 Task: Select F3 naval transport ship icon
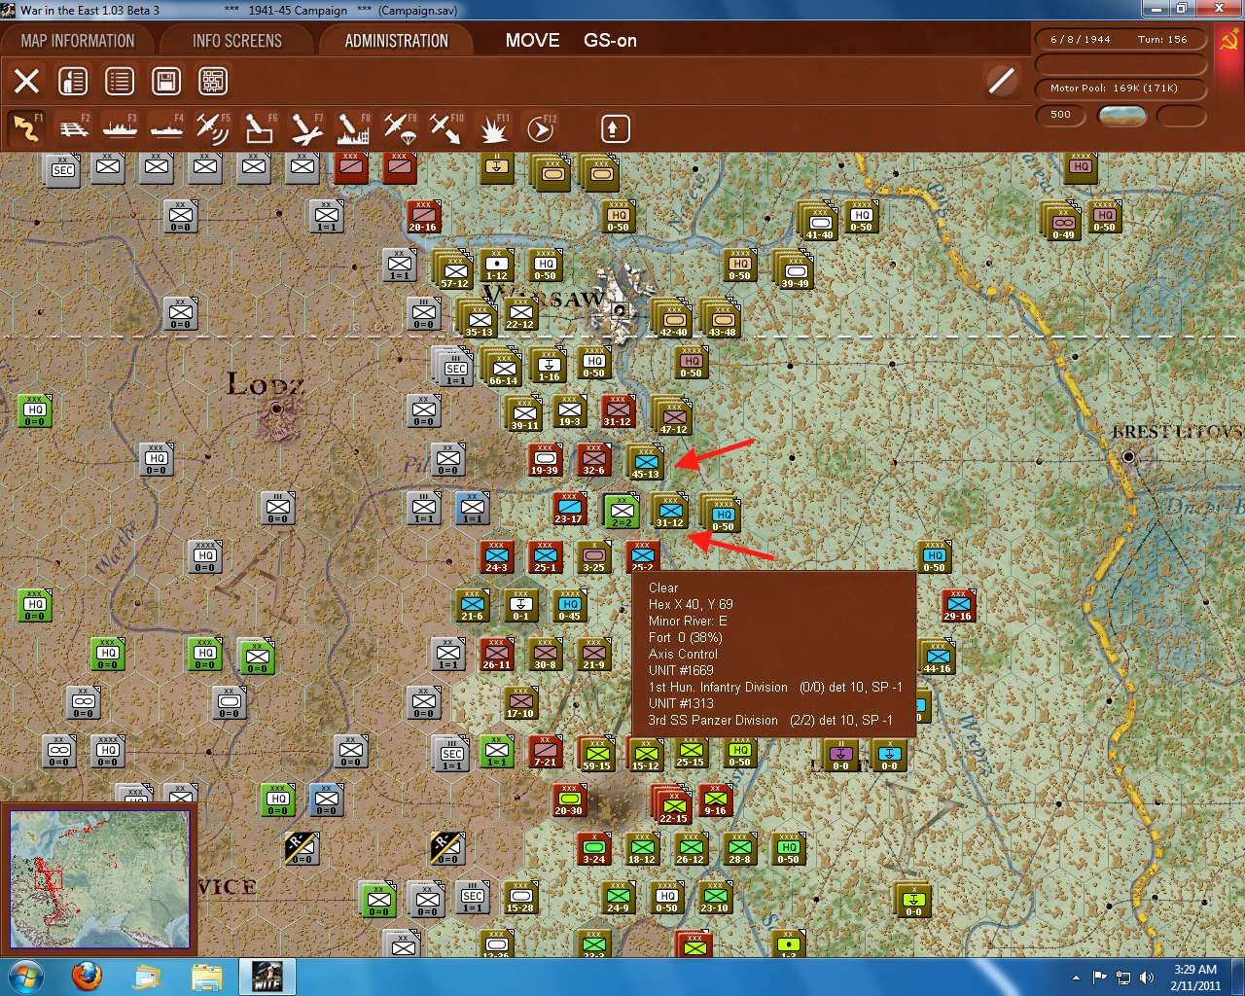click(x=120, y=128)
